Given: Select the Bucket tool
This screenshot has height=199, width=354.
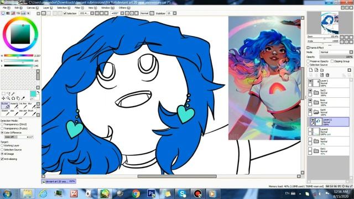Looking at the screenshot, I should tap(5, 106).
